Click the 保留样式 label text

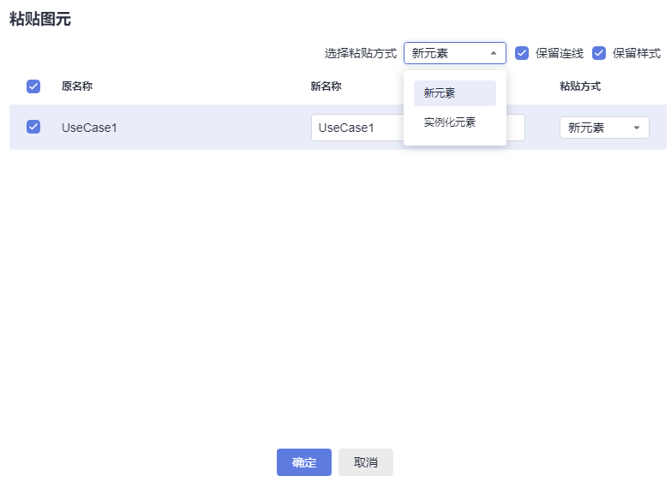click(637, 53)
